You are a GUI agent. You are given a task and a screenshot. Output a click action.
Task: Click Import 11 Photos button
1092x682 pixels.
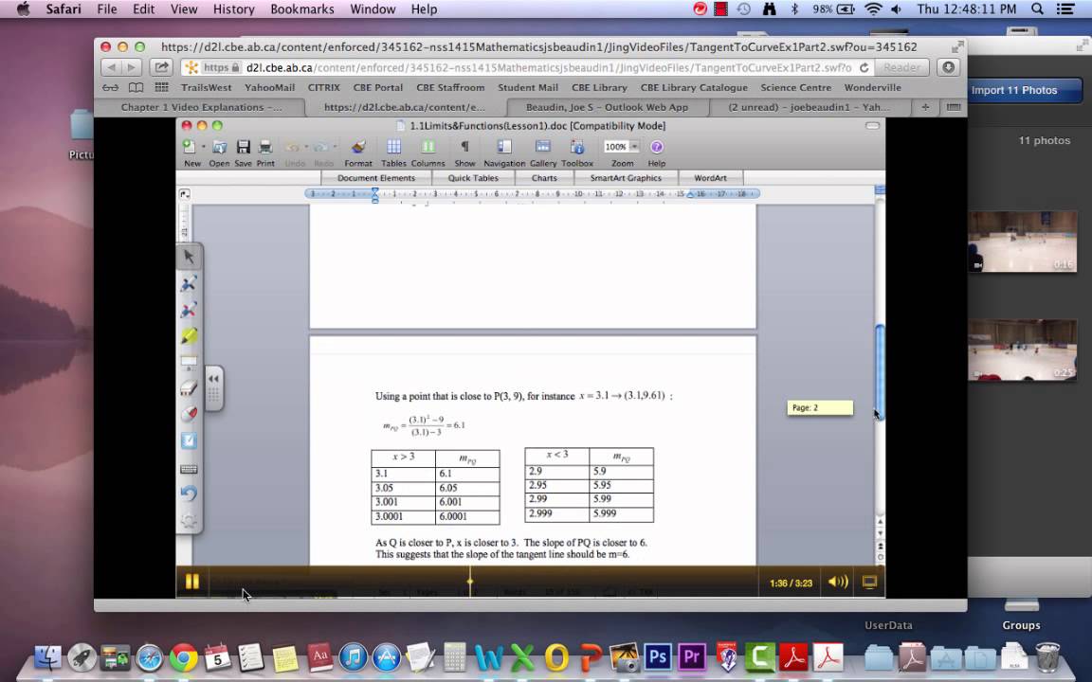(1014, 91)
